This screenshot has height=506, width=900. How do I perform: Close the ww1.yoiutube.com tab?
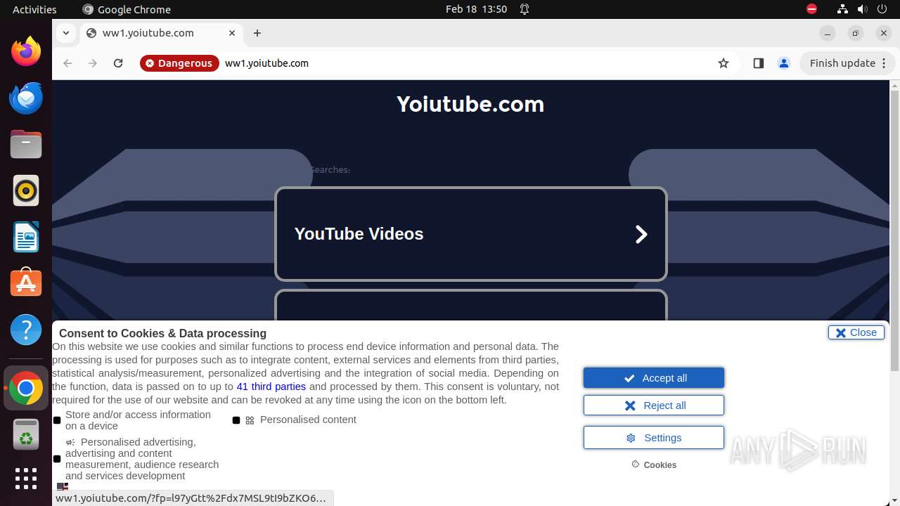[232, 33]
